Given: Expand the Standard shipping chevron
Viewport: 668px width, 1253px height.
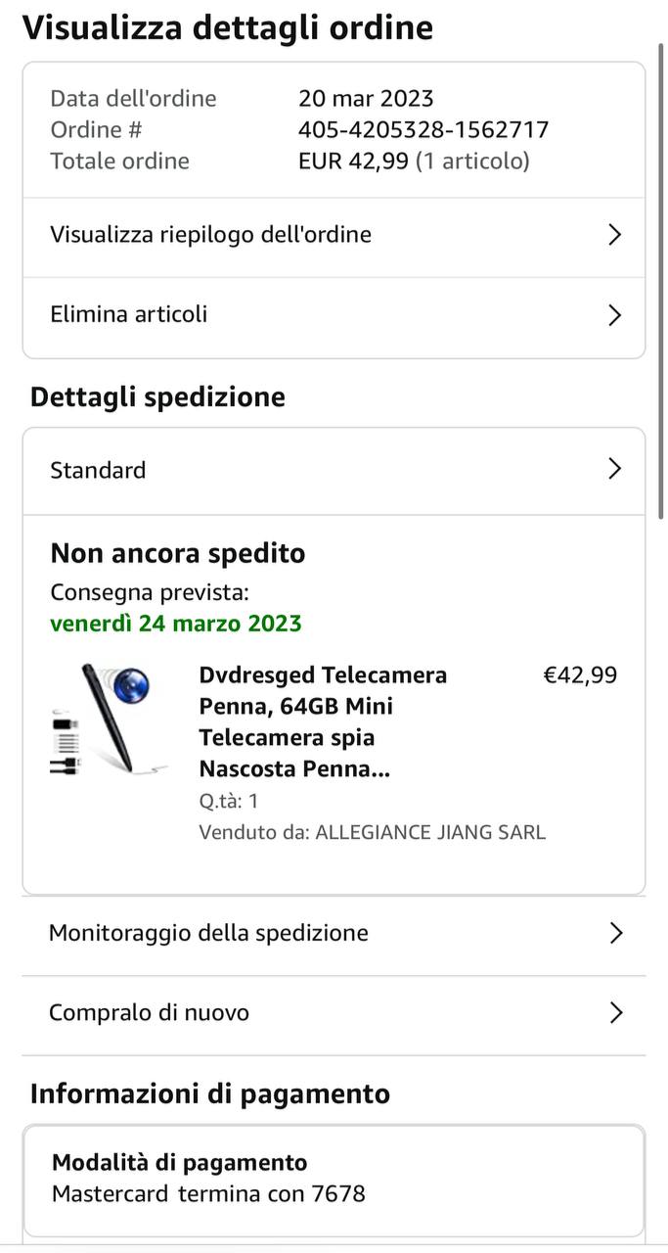Looking at the screenshot, I should tap(614, 469).
